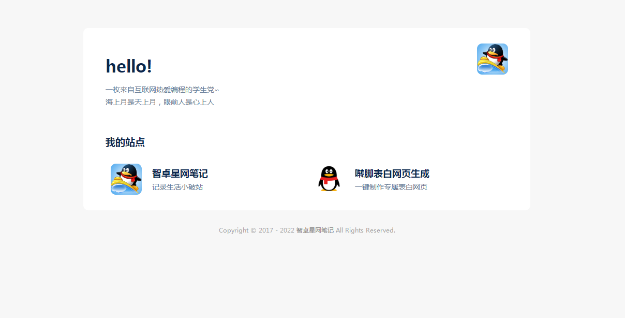The width and height of the screenshot is (625, 318).
Task: Click the QQ penguin icon with red scarf
Action: 329,179
